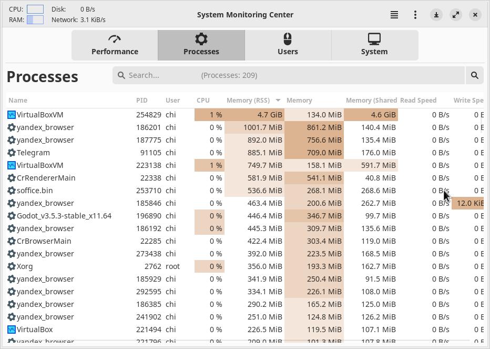
Task: Sort processes by the CPU column
Action: (203, 100)
